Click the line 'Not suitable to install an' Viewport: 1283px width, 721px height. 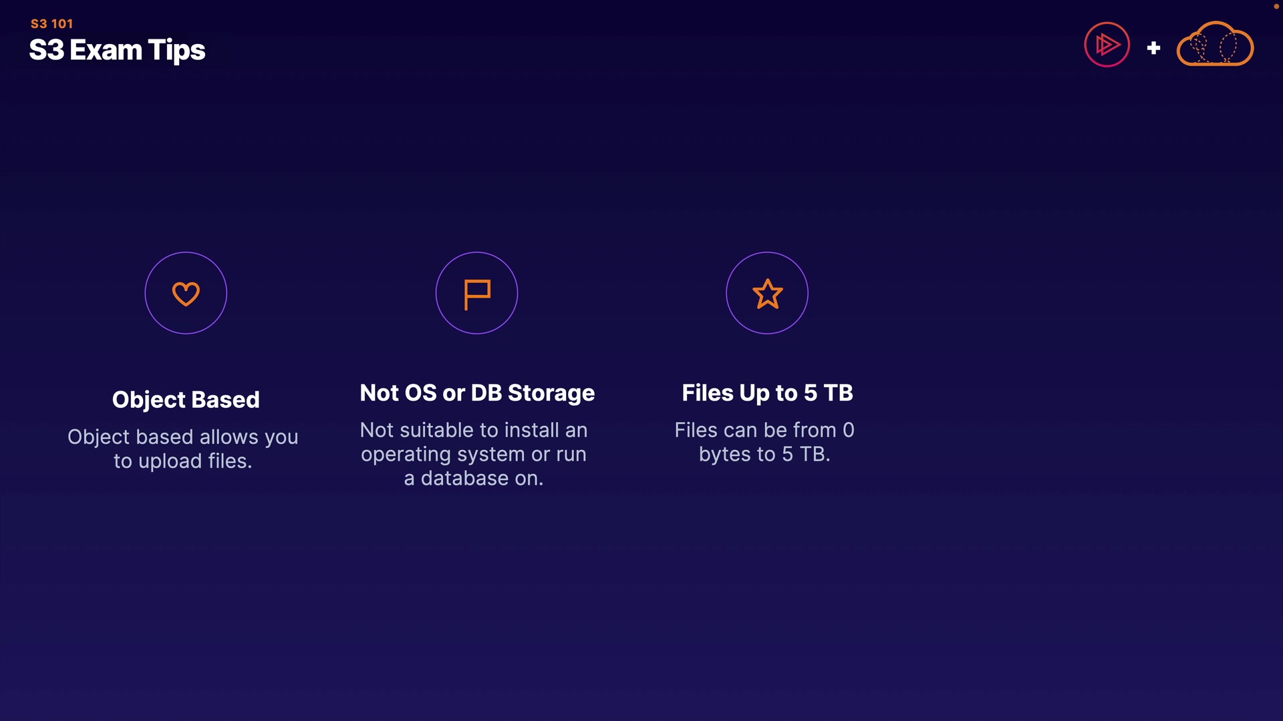point(474,430)
